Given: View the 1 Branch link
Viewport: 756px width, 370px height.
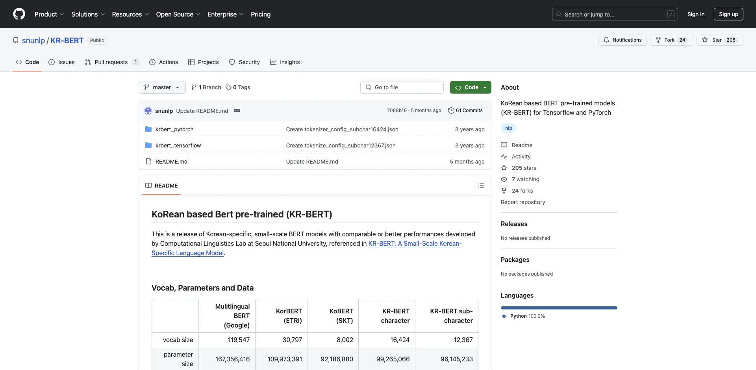Looking at the screenshot, I should click(206, 87).
